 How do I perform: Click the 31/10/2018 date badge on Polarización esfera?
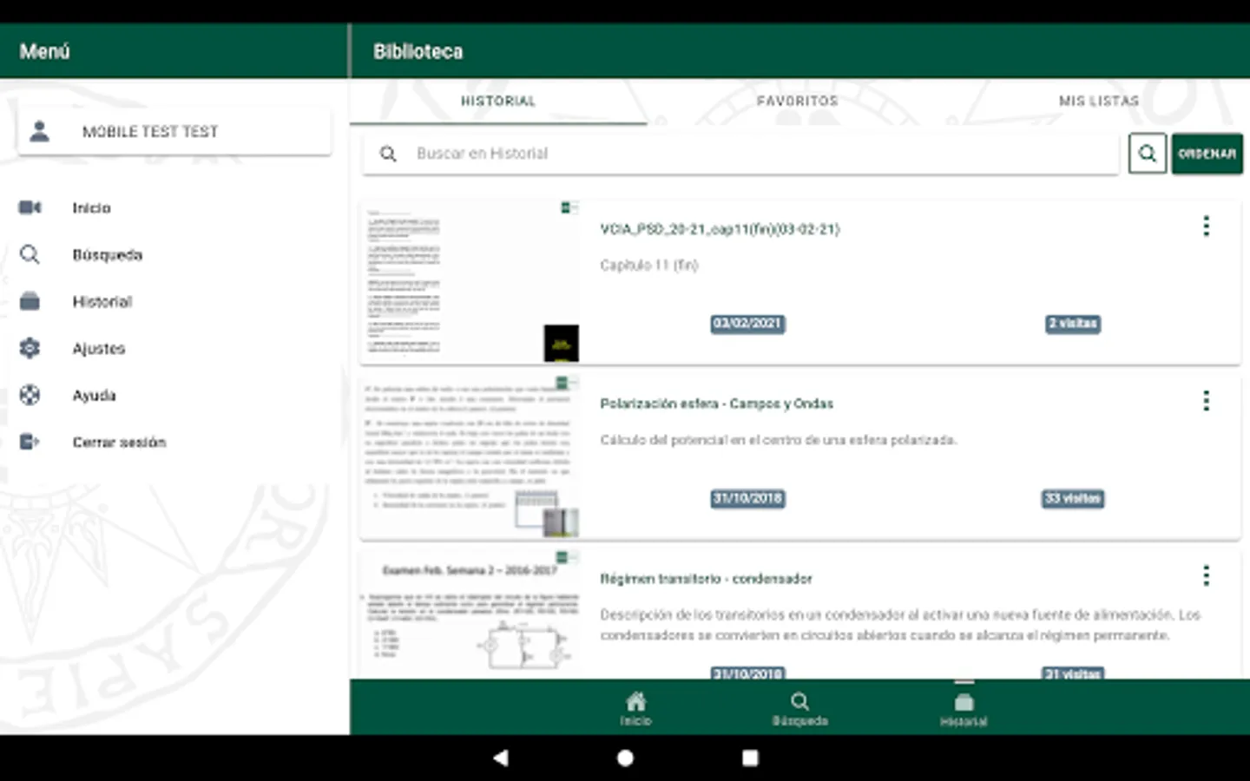(x=747, y=498)
